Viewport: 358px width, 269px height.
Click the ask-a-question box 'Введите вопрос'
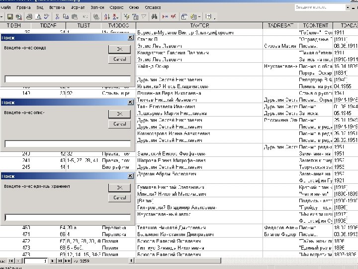[320, 7]
